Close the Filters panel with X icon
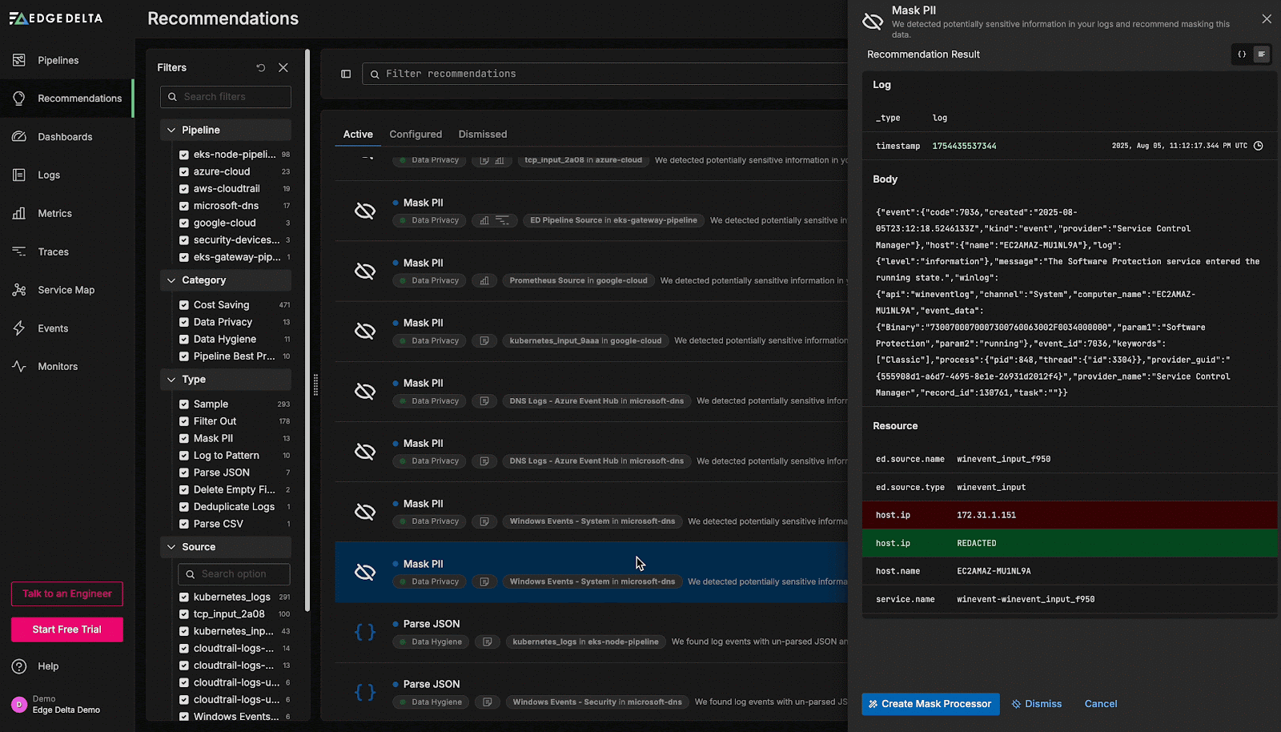 [x=283, y=68]
